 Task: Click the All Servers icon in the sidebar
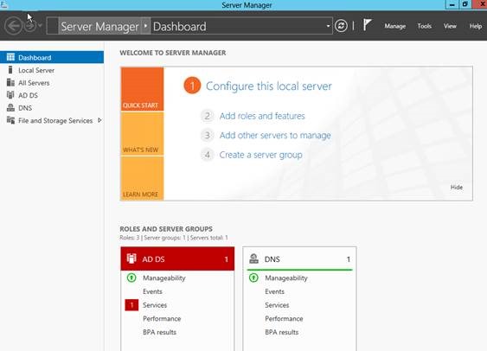[x=10, y=82]
